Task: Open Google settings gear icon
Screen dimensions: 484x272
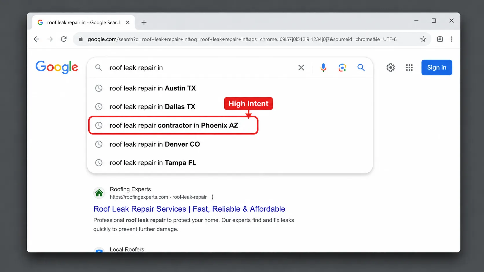Action: click(390, 68)
